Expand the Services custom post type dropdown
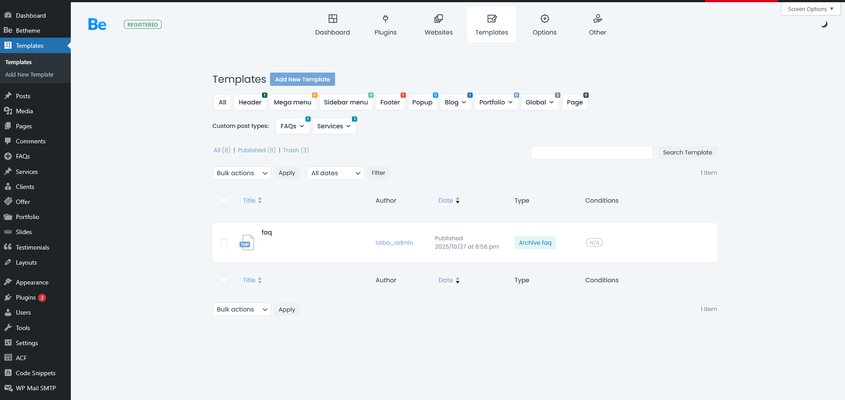The height and width of the screenshot is (400, 845). [x=334, y=126]
